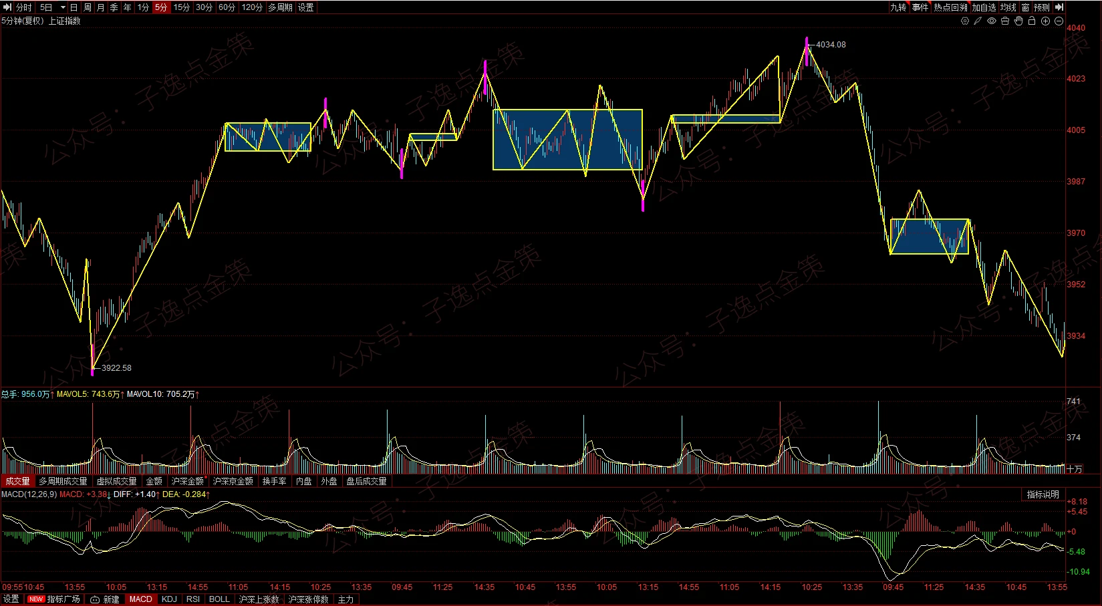Toggle chart overlay visibility eye icon

point(992,21)
